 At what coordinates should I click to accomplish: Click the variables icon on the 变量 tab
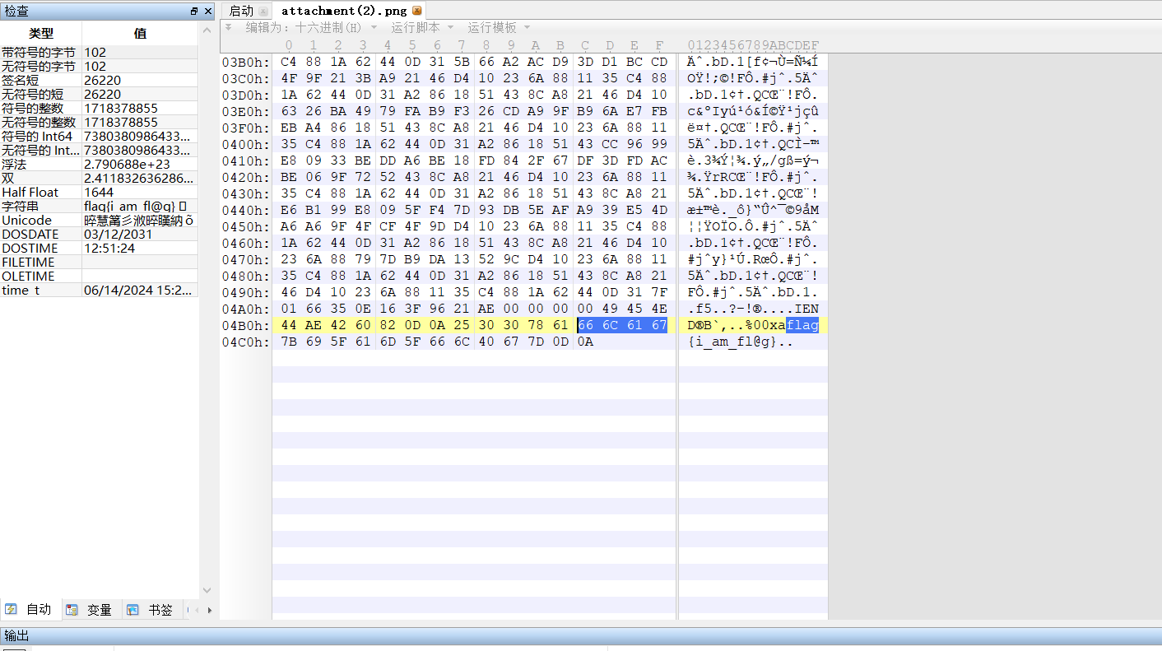(x=73, y=609)
